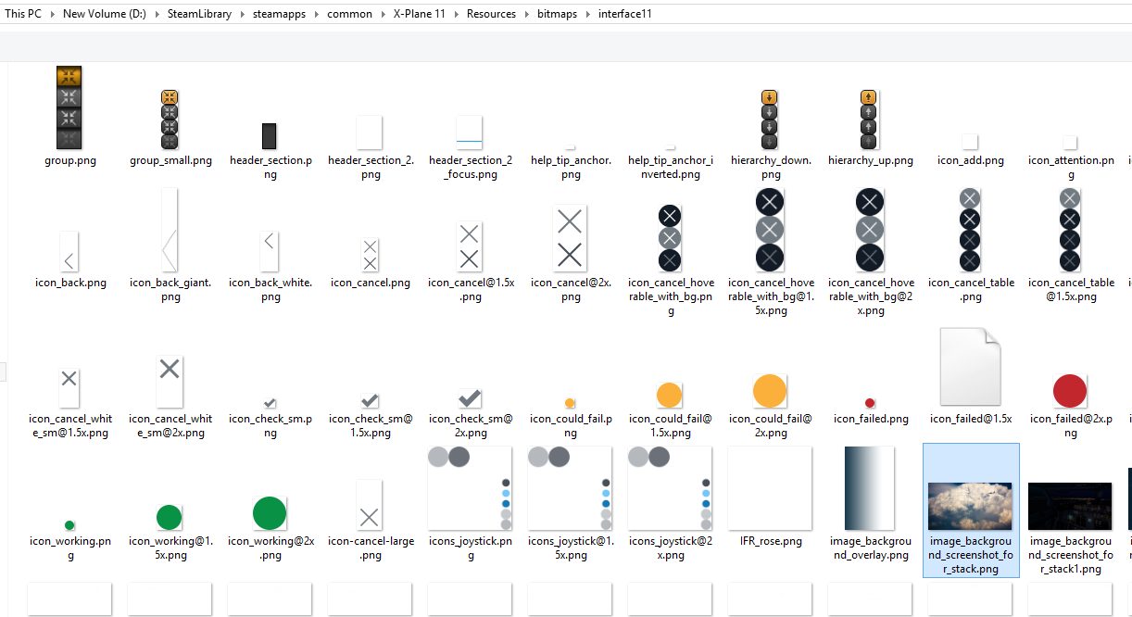Click icon_cancel.png file thumbnail
1132x617 pixels.
pyautogui.click(x=370, y=255)
